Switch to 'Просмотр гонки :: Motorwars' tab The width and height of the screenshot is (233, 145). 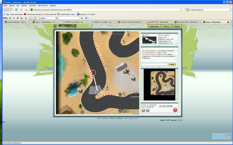tap(187, 22)
